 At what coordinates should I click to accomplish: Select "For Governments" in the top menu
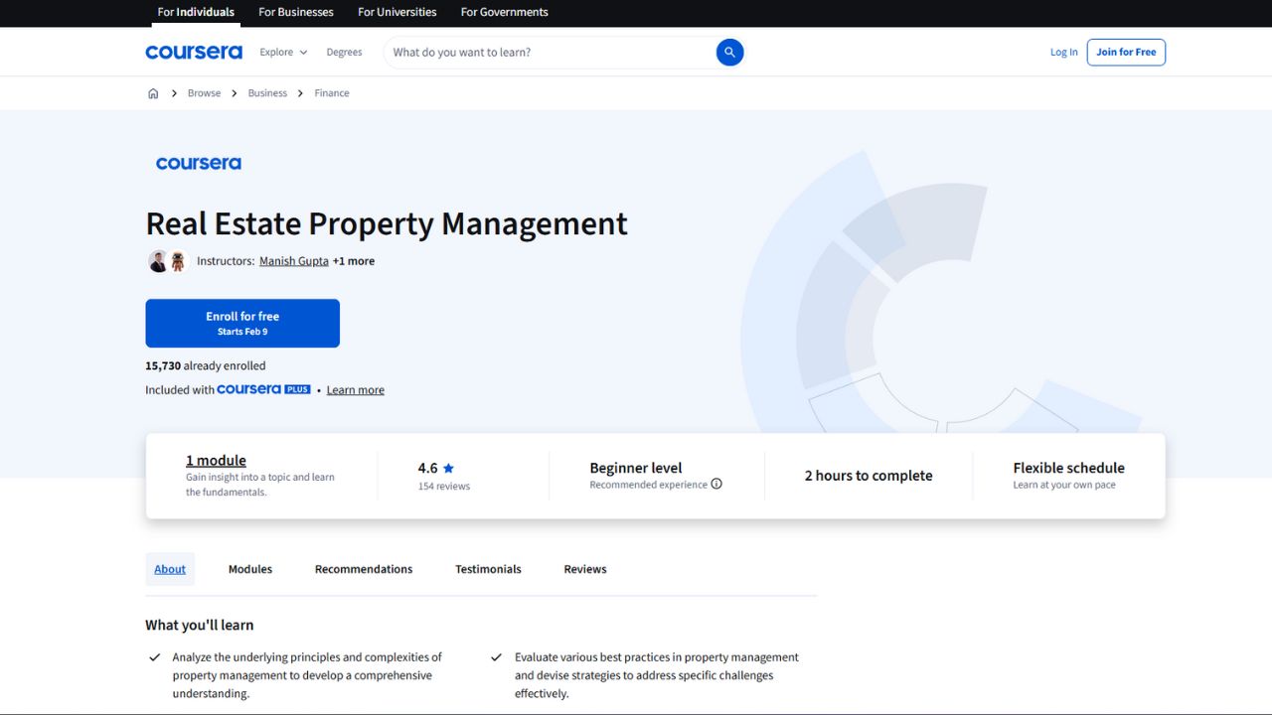click(504, 12)
